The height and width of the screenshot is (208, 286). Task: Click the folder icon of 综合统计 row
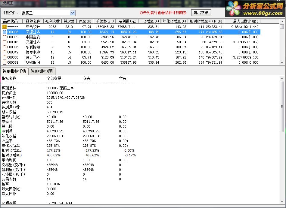tap(5, 27)
